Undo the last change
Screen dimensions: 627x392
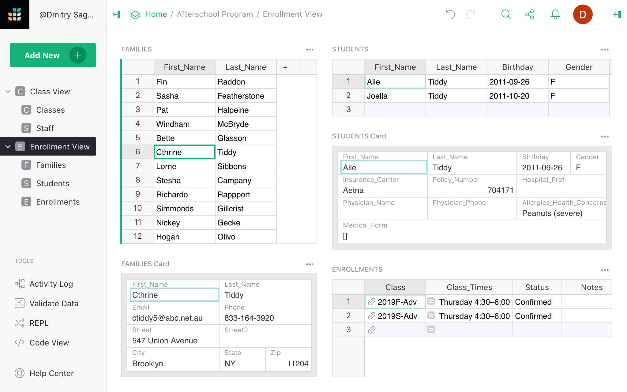[450, 14]
